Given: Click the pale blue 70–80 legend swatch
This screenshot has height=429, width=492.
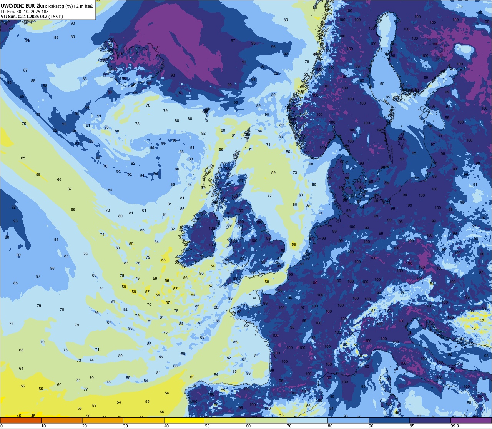Looking at the screenshot, I should coord(307,420).
